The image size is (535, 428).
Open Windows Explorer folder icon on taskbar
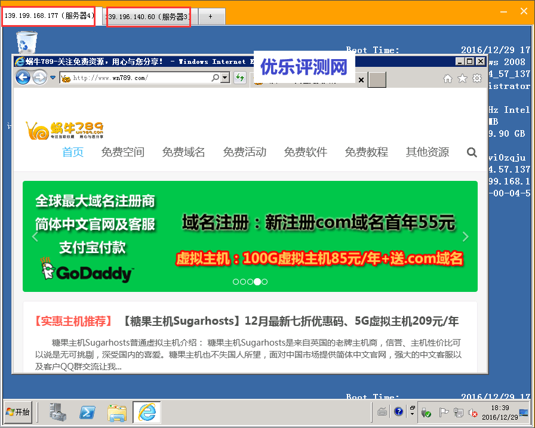coord(117,412)
